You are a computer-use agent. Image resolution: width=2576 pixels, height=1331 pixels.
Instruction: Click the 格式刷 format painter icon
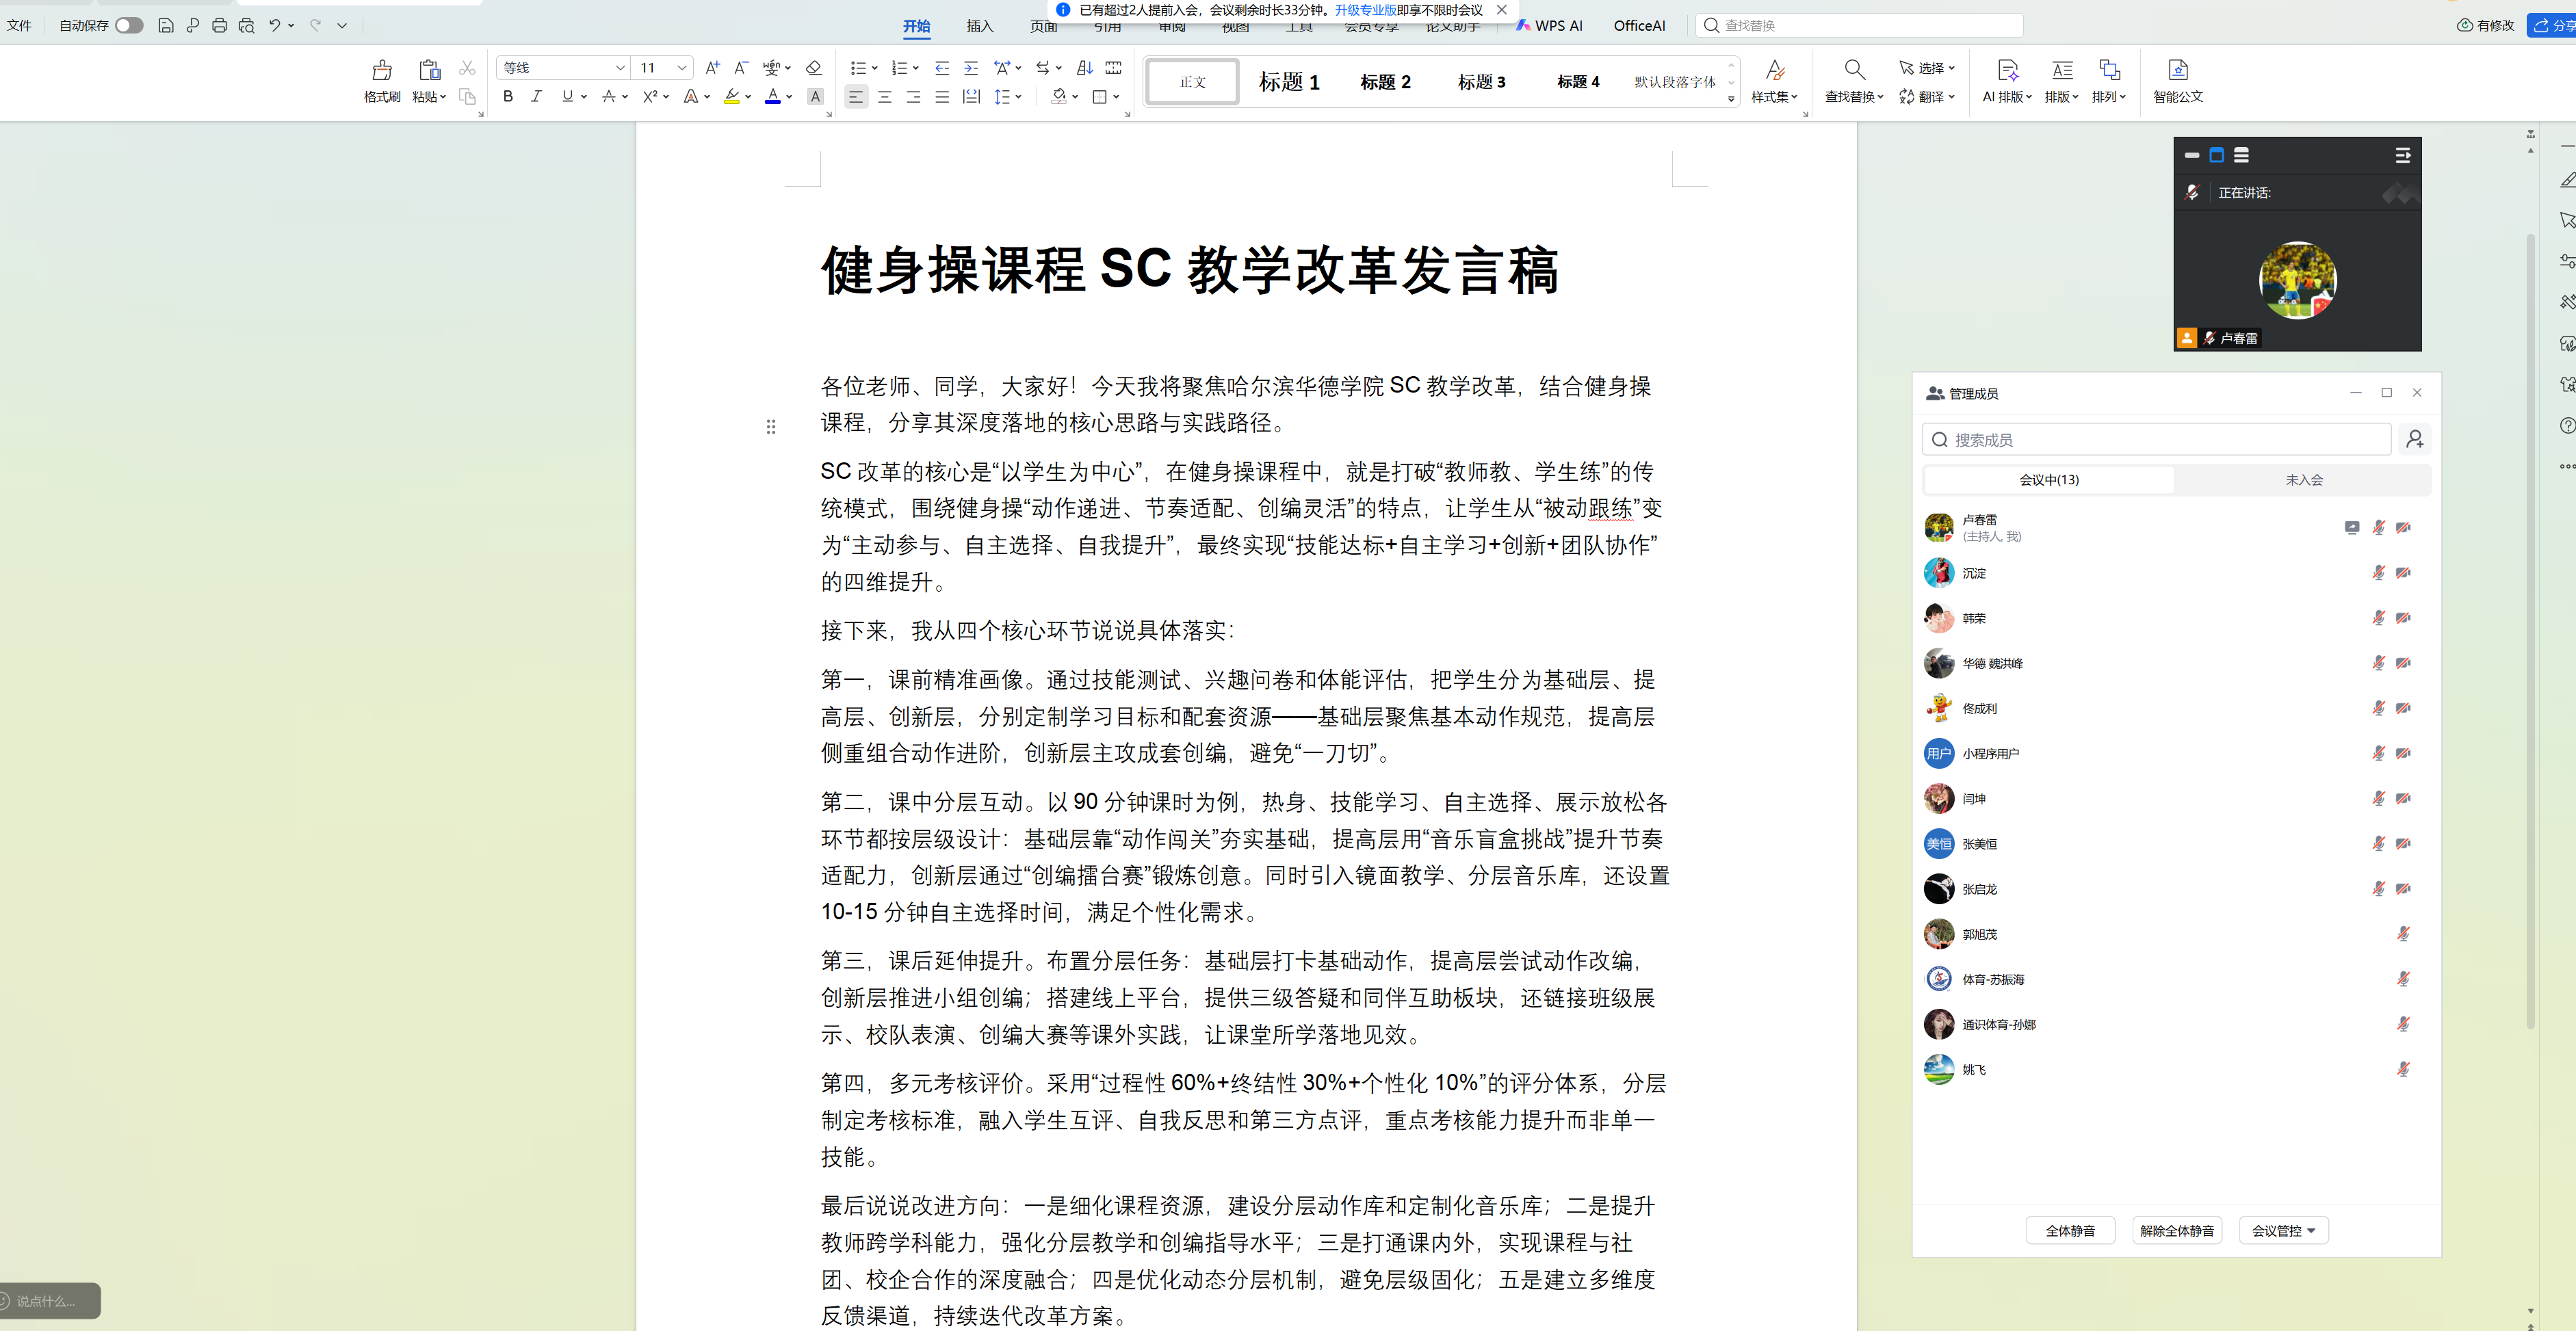click(x=381, y=71)
